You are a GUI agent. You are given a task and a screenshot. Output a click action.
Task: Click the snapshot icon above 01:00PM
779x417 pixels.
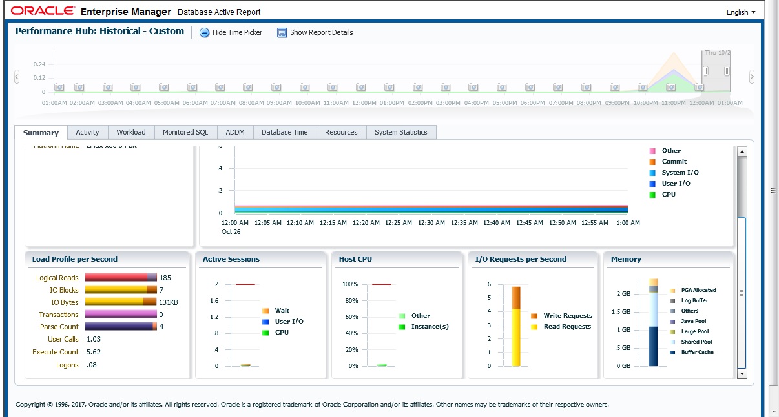(x=388, y=87)
